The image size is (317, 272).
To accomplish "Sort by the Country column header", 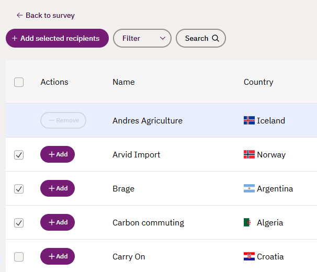I will 258,82.
